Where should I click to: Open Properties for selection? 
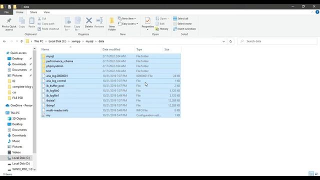pyautogui.click(x=147, y=23)
